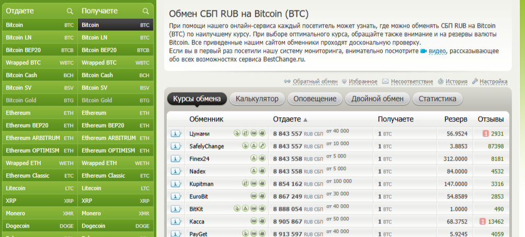Open the Несоответствие link
The image size is (525, 237).
(x=412, y=82)
